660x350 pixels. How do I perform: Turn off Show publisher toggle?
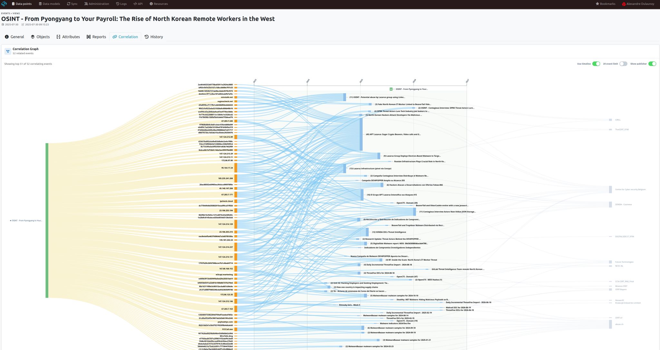[652, 64]
